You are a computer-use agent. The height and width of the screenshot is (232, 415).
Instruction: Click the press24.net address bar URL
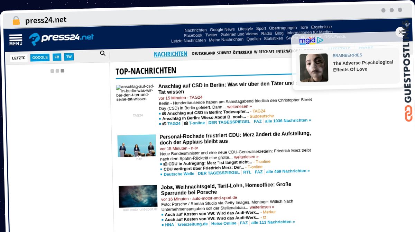click(x=46, y=20)
